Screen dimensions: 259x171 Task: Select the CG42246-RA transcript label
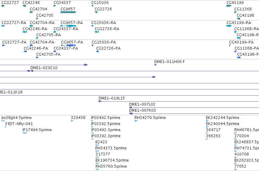click(35, 29)
